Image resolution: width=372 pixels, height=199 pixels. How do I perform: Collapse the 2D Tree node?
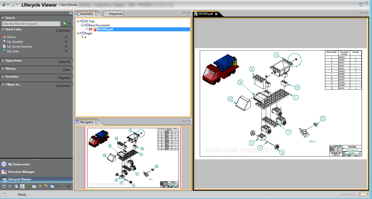(78, 21)
